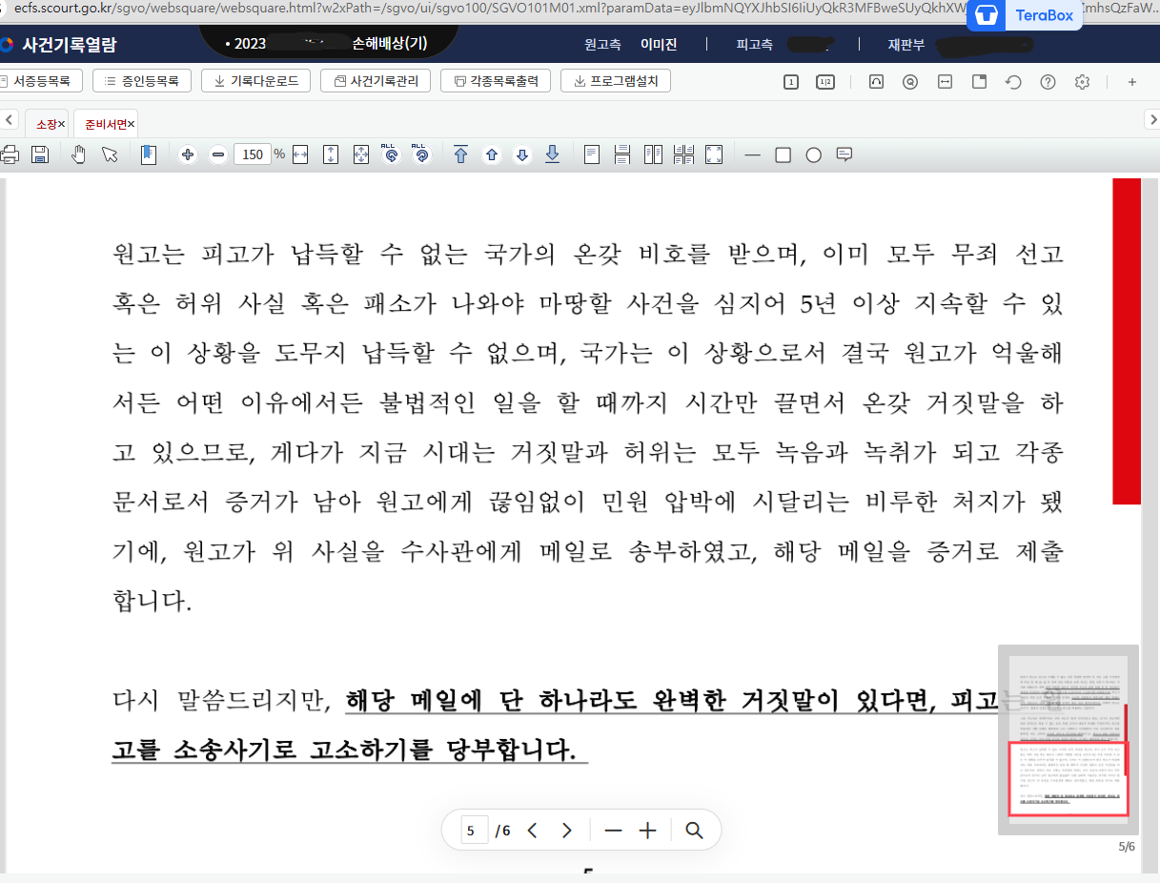Open the 증인등목록 list
Screen dimensions: 1160x883
click(x=140, y=80)
